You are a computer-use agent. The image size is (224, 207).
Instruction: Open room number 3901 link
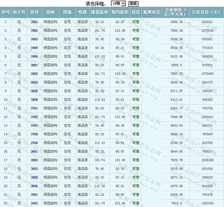pyautogui.click(x=34, y=22)
